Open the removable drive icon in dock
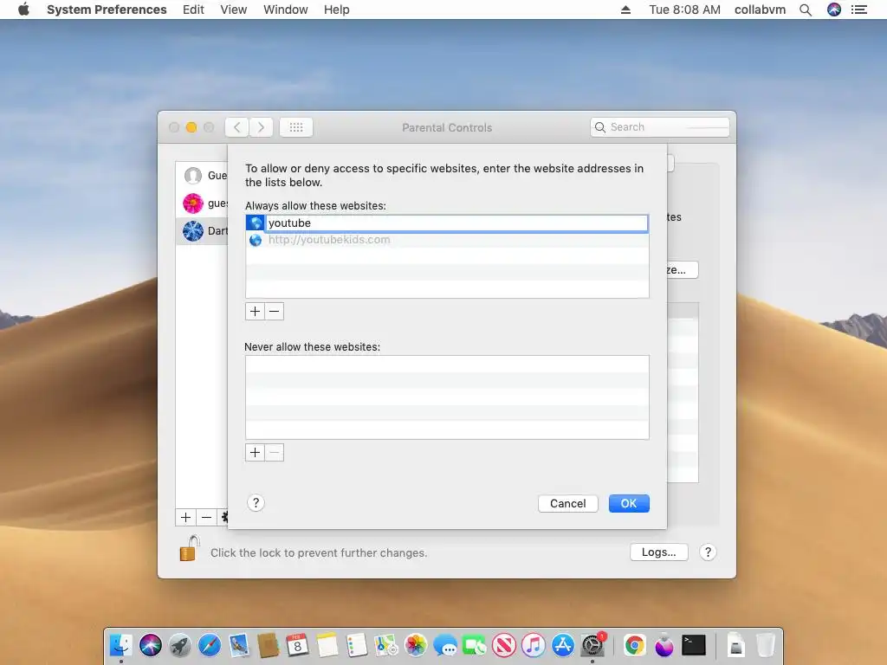This screenshot has width=887, height=665. pos(736,645)
